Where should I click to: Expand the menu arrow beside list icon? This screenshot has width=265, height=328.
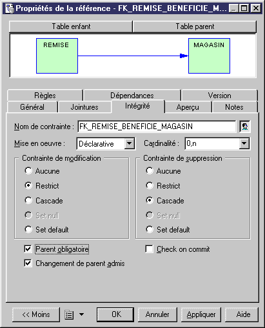tap(81, 314)
